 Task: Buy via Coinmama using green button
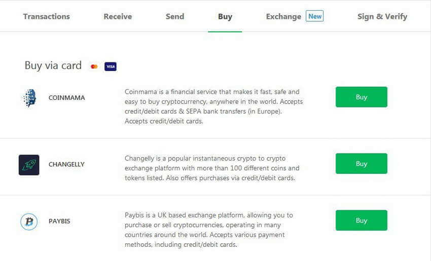(362, 97)
